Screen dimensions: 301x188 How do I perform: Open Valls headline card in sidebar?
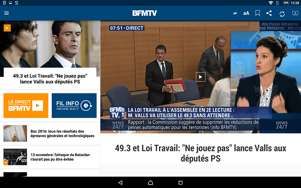pyautogui.click(x=50, y=79)
